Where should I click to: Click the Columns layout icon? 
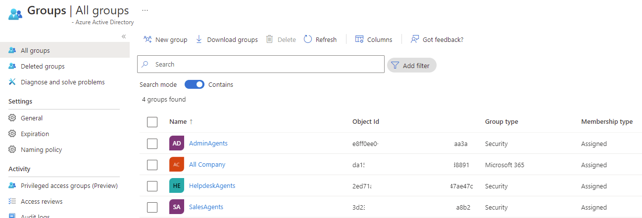pyautogui.click(x=359, y=39)
